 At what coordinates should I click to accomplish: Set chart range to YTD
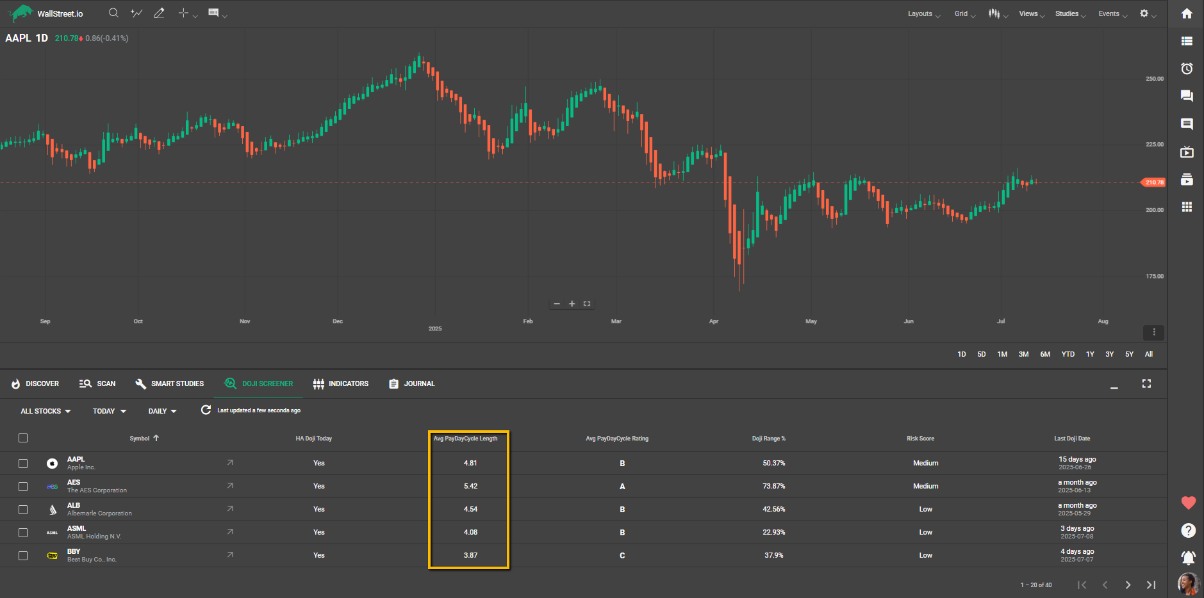click(1068, 354)
